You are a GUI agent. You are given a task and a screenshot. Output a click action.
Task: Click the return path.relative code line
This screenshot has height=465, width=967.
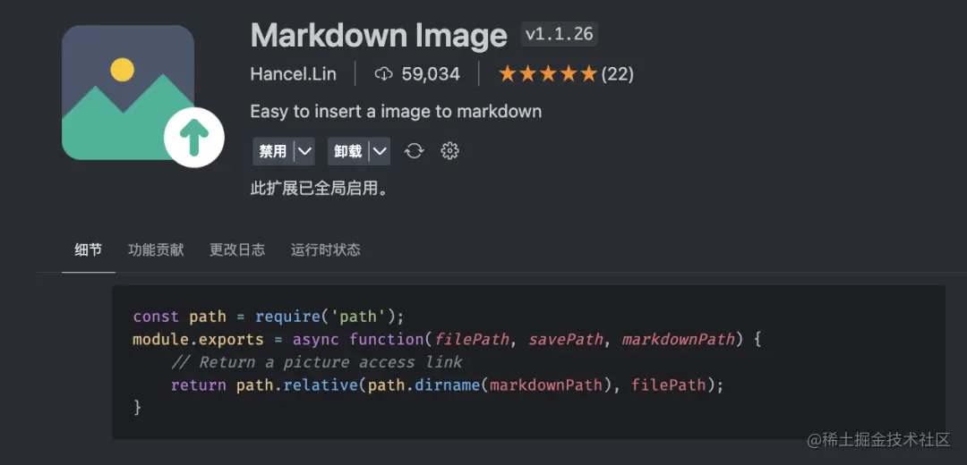pos(447,385)
